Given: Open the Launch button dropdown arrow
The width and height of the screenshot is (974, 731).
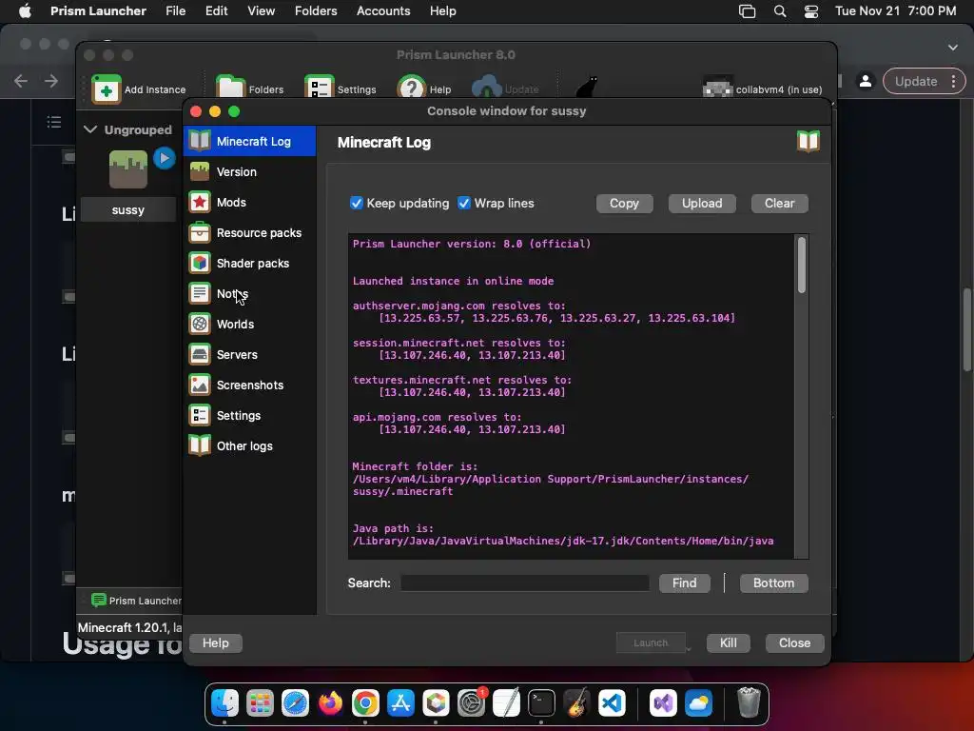Looking at the screenshot, I should pos(689,648).
